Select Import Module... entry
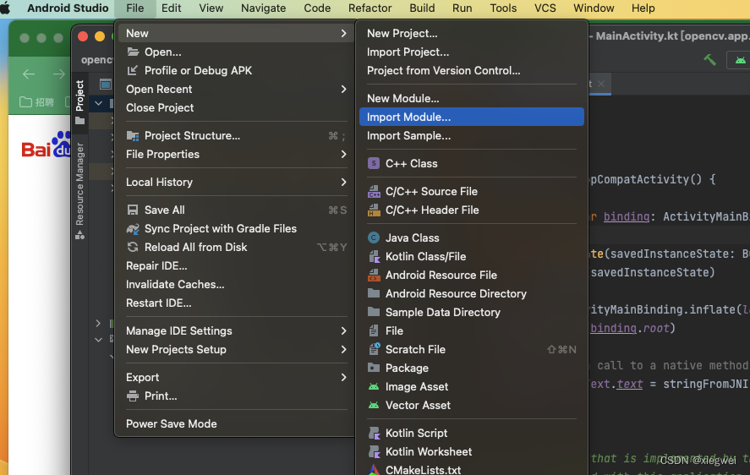The image size is (750, 475). pyautogui.click(x=471, y=117)
